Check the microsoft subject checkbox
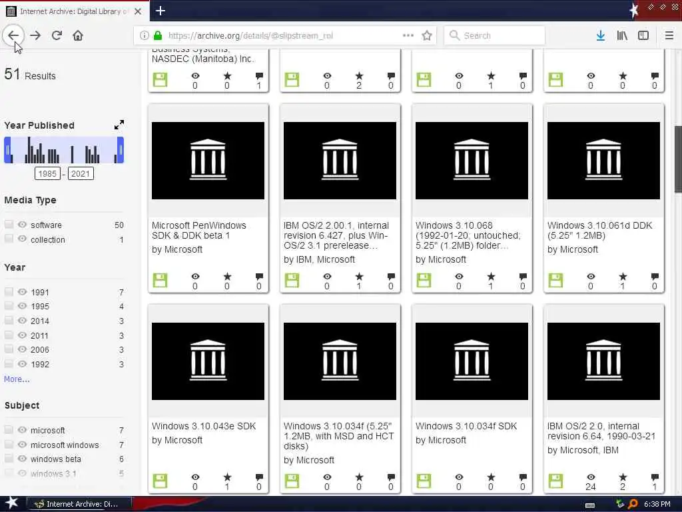The height and width of the screenshot is (512, 682). pos(8,430)
